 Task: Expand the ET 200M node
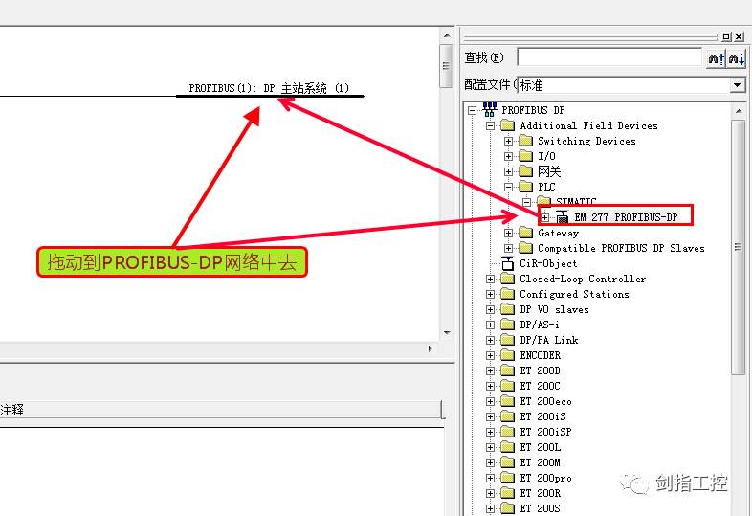490,462
